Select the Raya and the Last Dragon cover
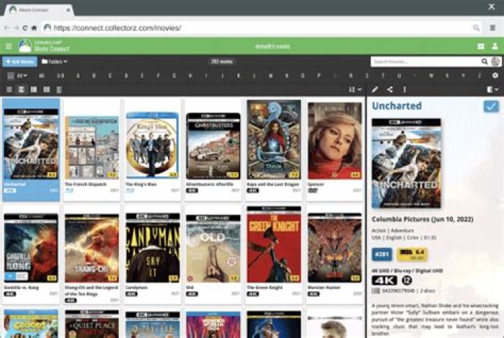 pos(274,139)
